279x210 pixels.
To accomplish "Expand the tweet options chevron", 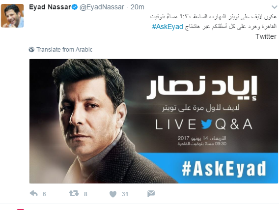I will point(274,7).
